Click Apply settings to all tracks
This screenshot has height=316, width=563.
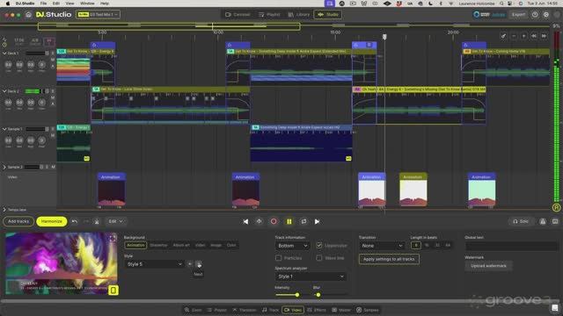(389, 259)
